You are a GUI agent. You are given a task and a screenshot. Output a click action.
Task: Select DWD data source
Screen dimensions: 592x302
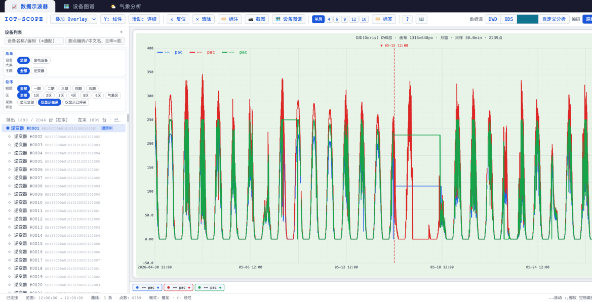coord(493,19)
